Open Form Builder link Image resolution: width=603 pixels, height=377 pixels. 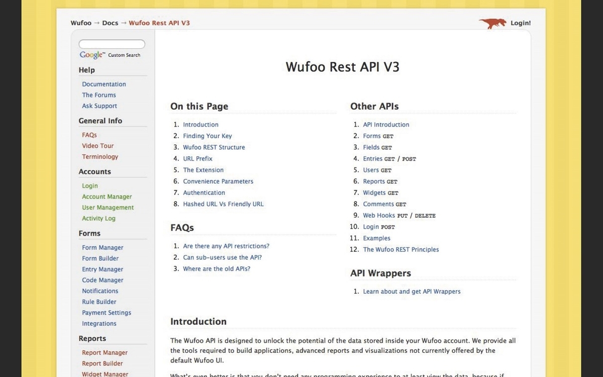[x=100, y=258]
